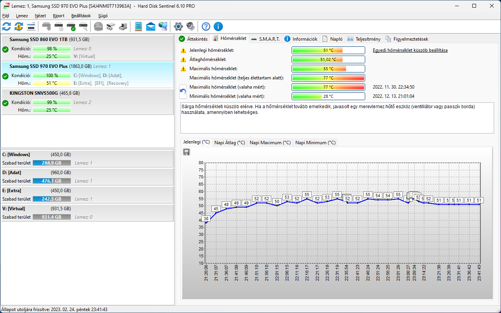This screenshot has height=313, width=501.
Task: Click the 45 data label on chart
Action: (x=216, y=209)
